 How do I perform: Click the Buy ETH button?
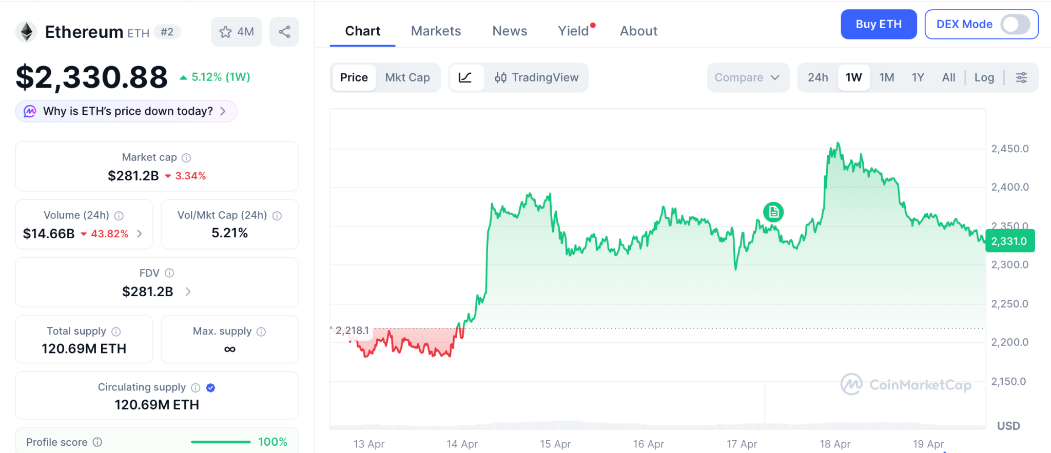(x=878, y=24)
